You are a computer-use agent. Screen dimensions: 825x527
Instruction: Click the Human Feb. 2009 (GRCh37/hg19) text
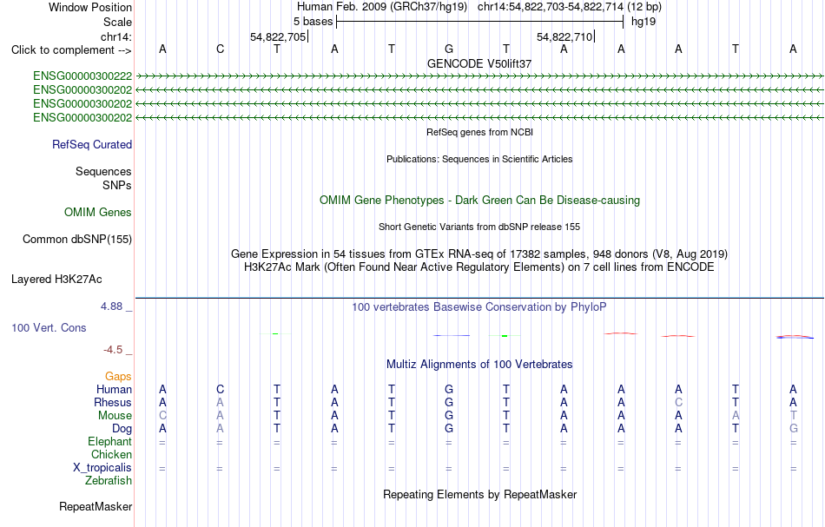tap(382, 7)
